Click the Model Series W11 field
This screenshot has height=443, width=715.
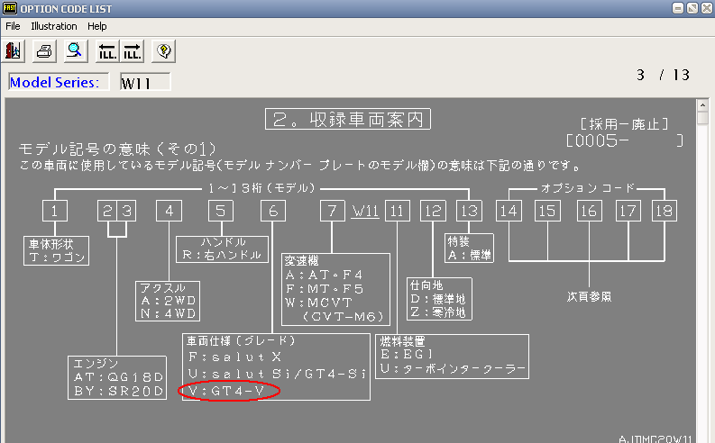coord(144,83)
